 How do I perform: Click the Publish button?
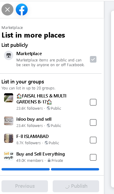click(x=76, y=186)
